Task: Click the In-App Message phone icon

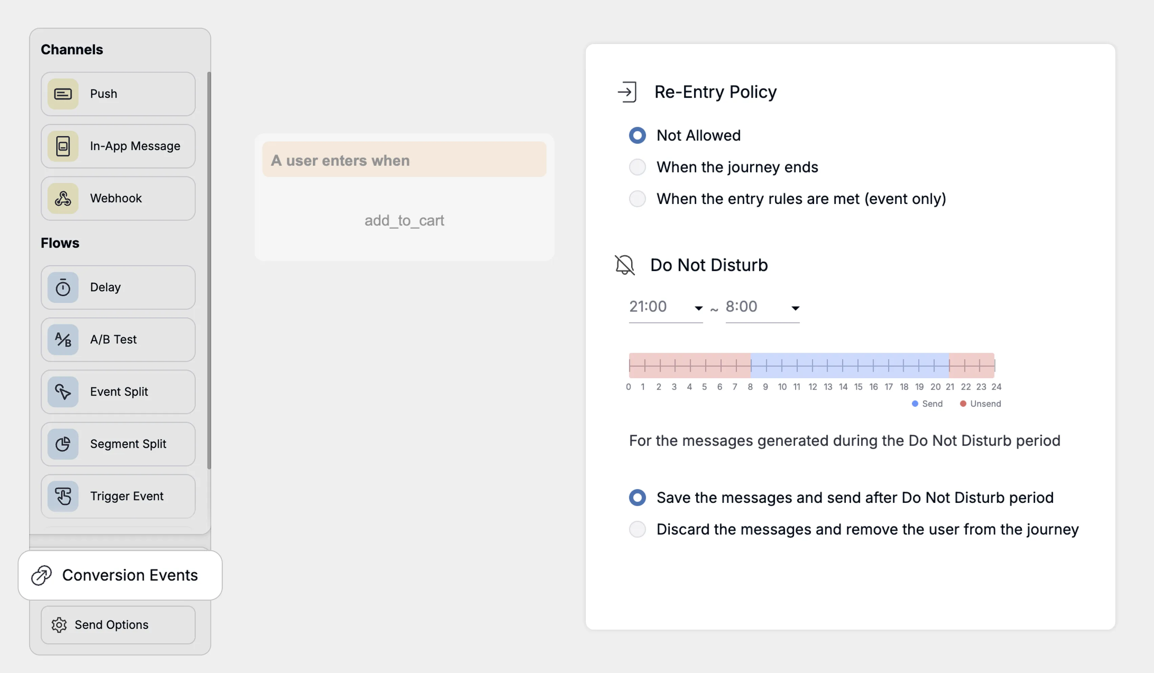Action: (x=63, y=146)
